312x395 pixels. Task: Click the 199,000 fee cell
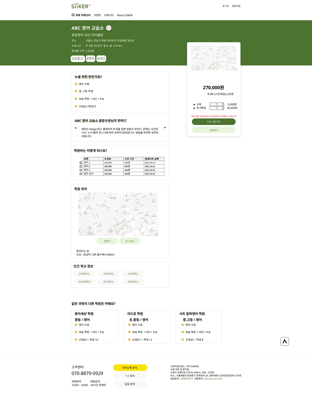[113, 174]
